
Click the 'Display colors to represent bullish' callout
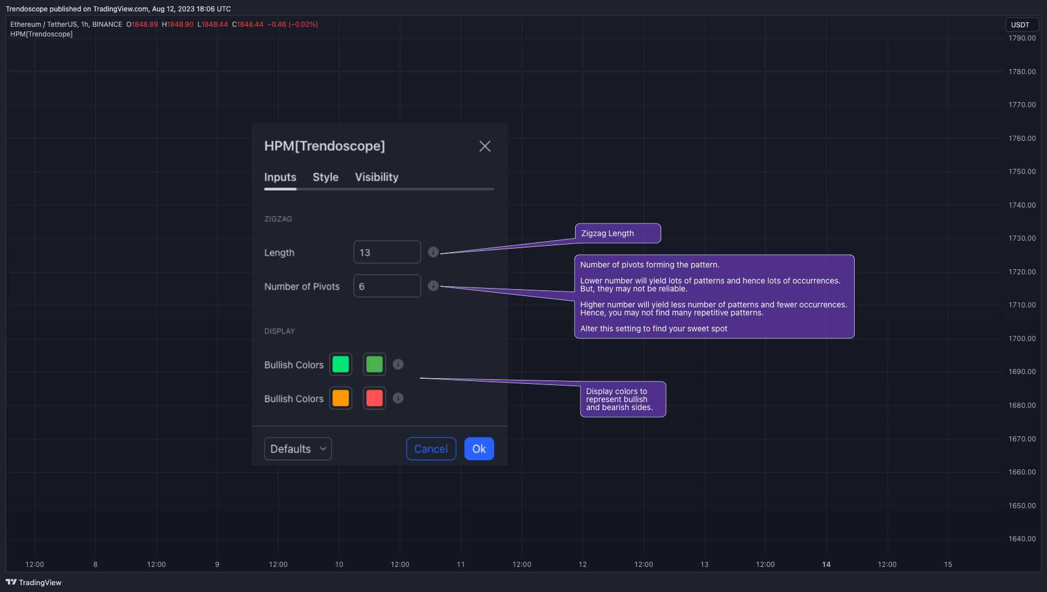(623, 399)
